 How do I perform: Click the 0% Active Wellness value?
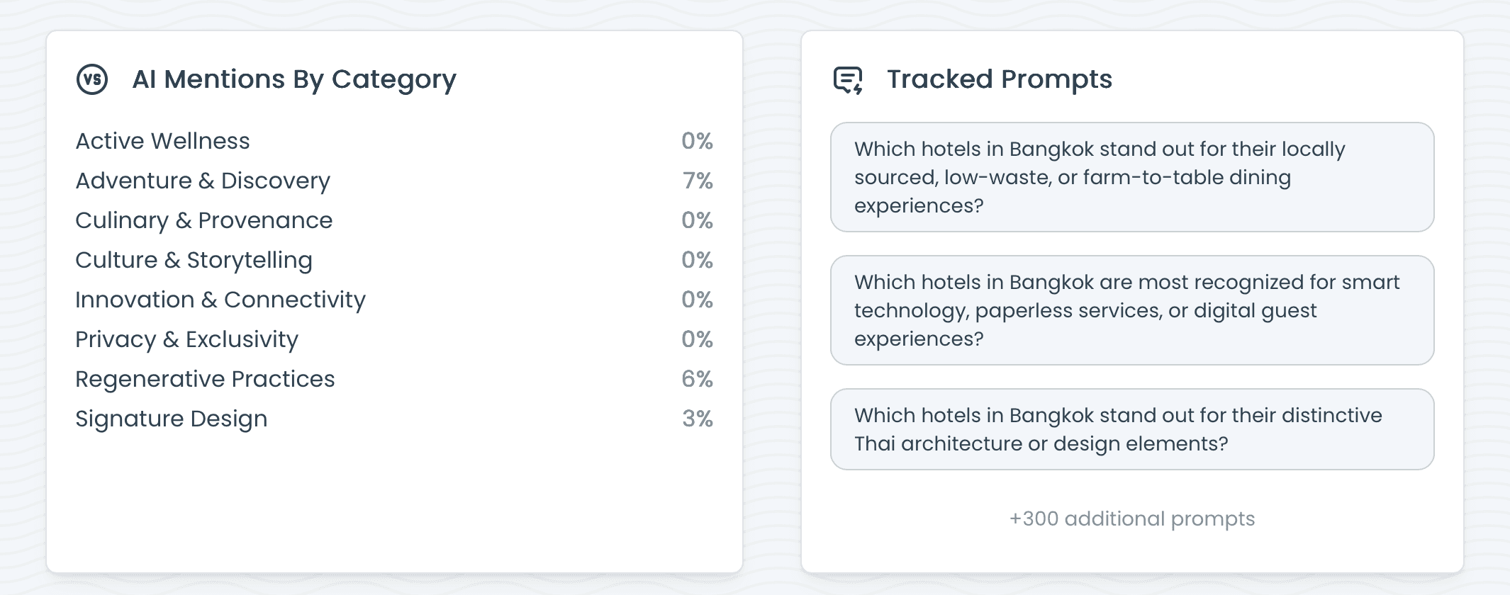point(697,141)
